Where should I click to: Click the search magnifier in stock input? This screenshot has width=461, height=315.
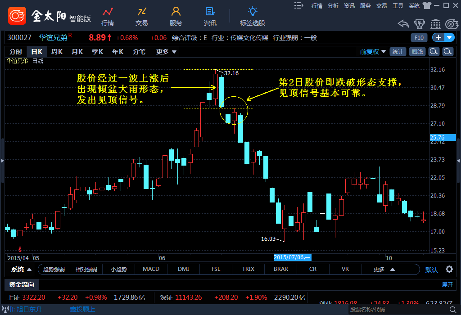pos(453,310)
